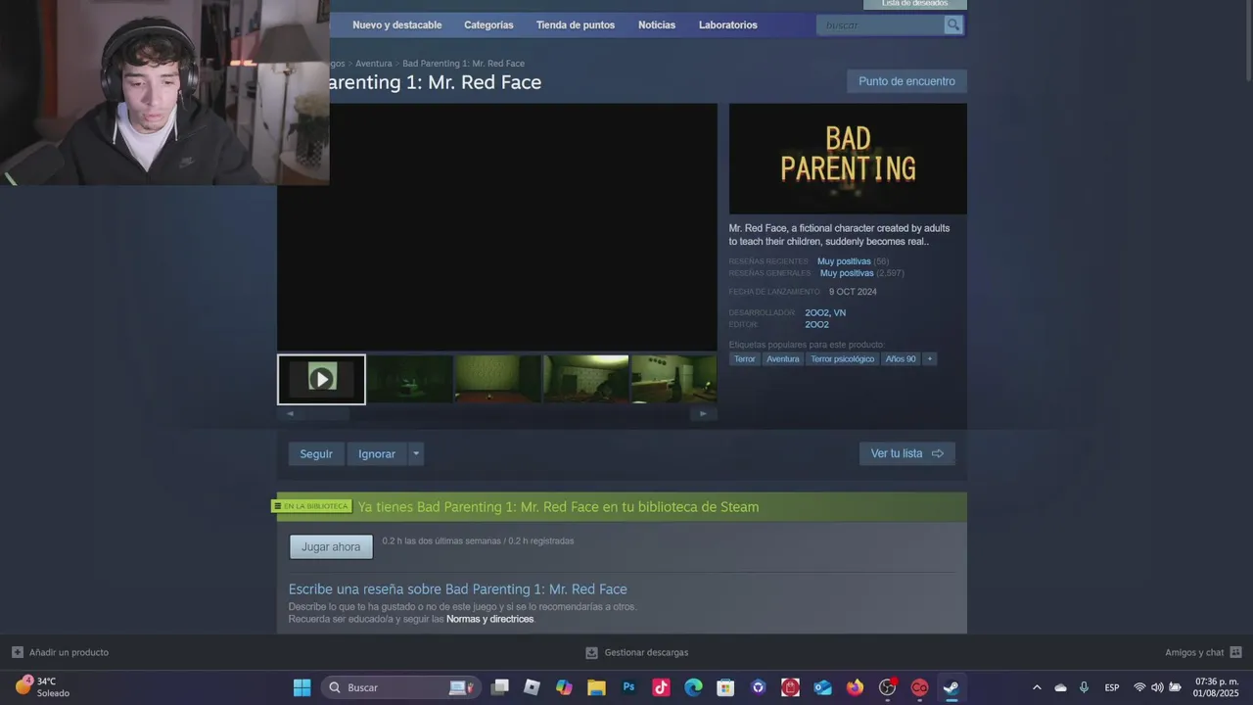1253x705 pixels.
Task: Click Ver tu lista button
Action: pos(906,453)
